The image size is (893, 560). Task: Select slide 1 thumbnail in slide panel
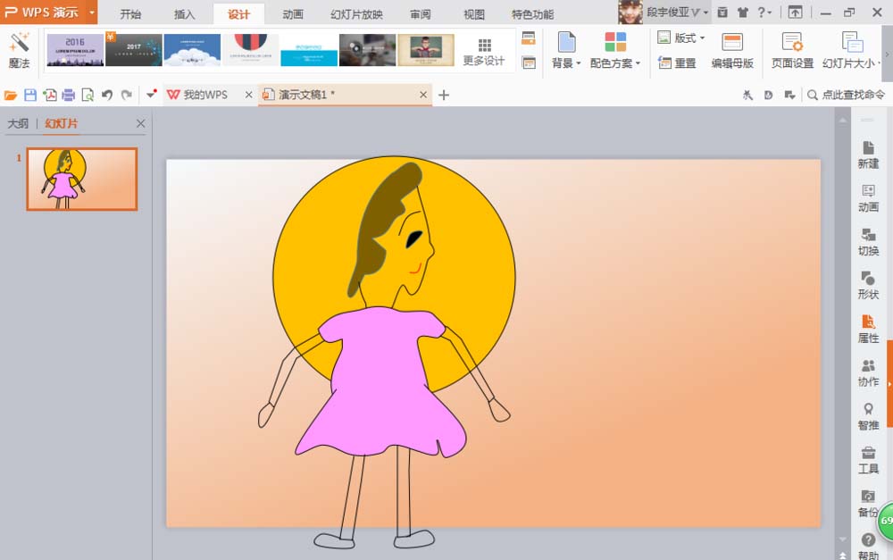pyautogui.click(x=81, y=179)
